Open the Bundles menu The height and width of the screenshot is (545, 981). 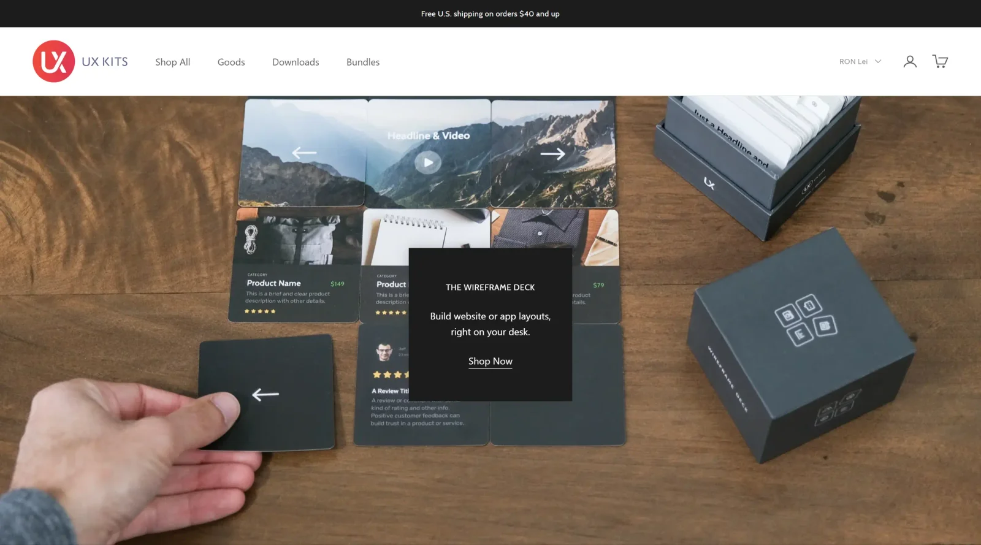(363, 62)
